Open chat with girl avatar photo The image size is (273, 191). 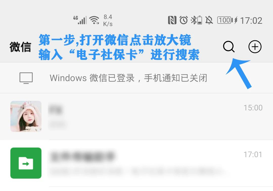[26, 116]
